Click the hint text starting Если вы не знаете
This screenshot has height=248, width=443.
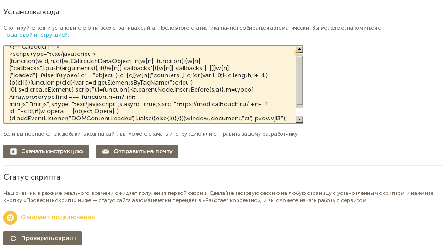150,134
